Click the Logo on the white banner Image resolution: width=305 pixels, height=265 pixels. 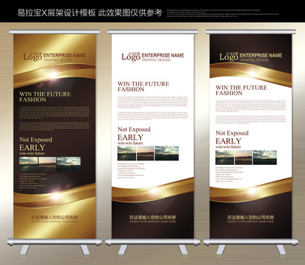[x=131, y=57]
